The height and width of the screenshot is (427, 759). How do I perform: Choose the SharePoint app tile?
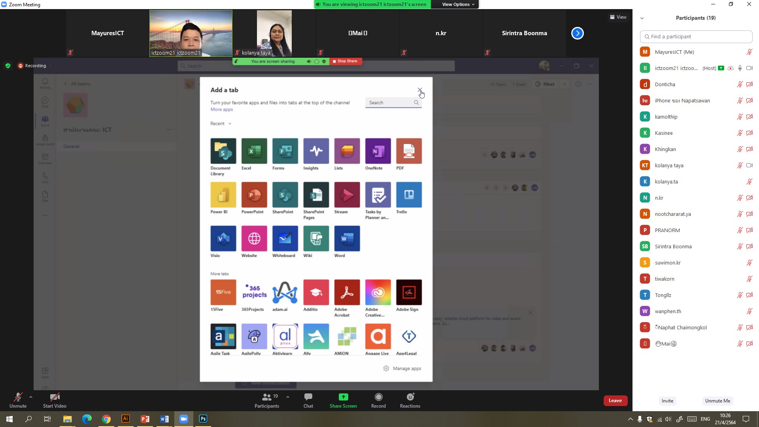[x=285, y=195]
